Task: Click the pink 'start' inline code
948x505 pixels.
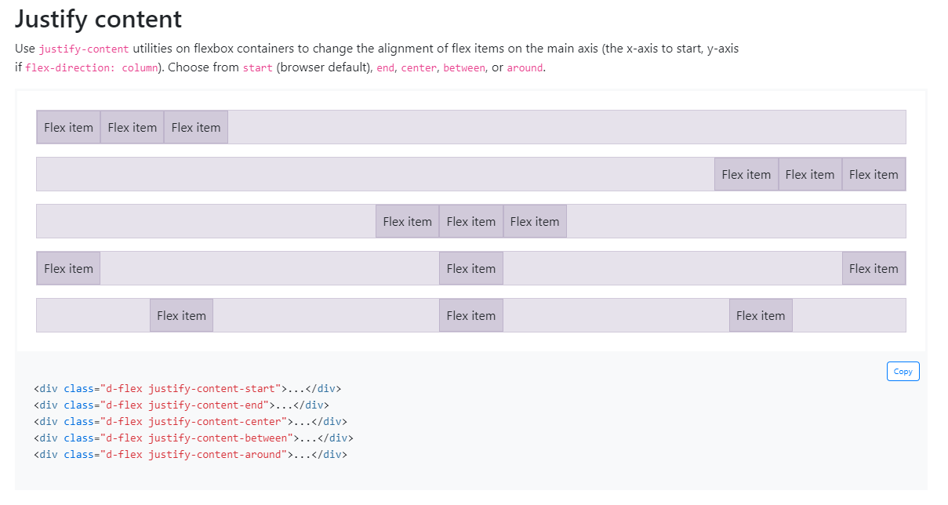Action: [257, 68]
